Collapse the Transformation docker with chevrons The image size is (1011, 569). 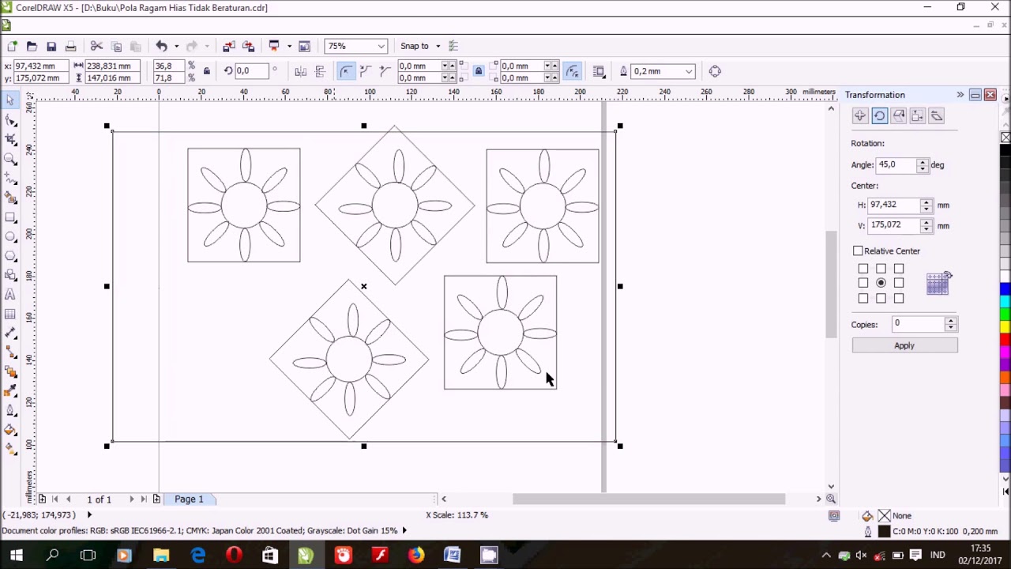click(x=960, y=95)
